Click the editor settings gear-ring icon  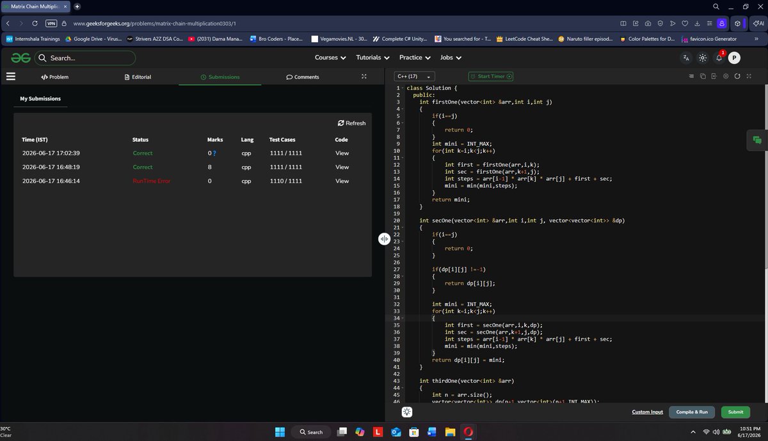click(726, 76)
